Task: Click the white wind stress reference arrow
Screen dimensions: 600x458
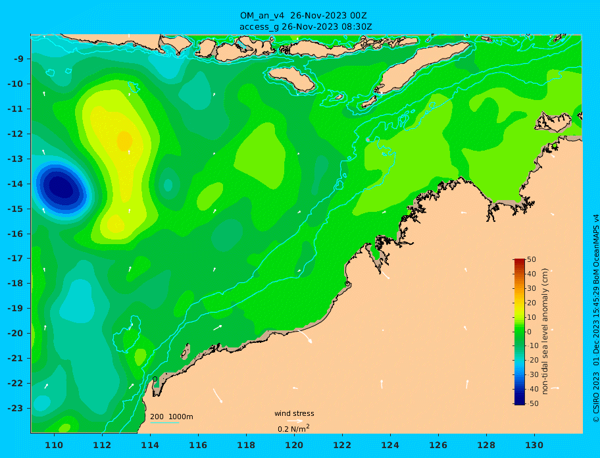Action: pyautogui.click(x=295, y=421)
